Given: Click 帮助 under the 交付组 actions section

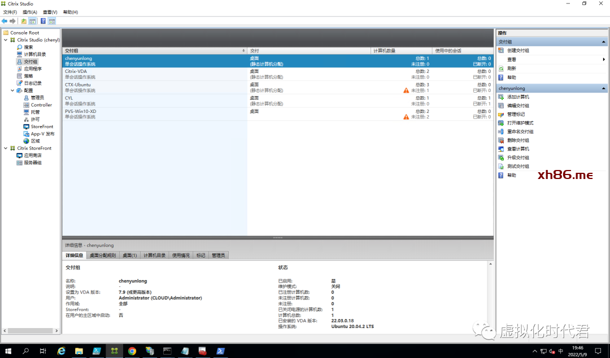Looking at the screenshot, I should point(511,78).
